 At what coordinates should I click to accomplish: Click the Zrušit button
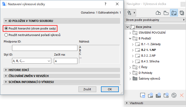click(87, 89)
